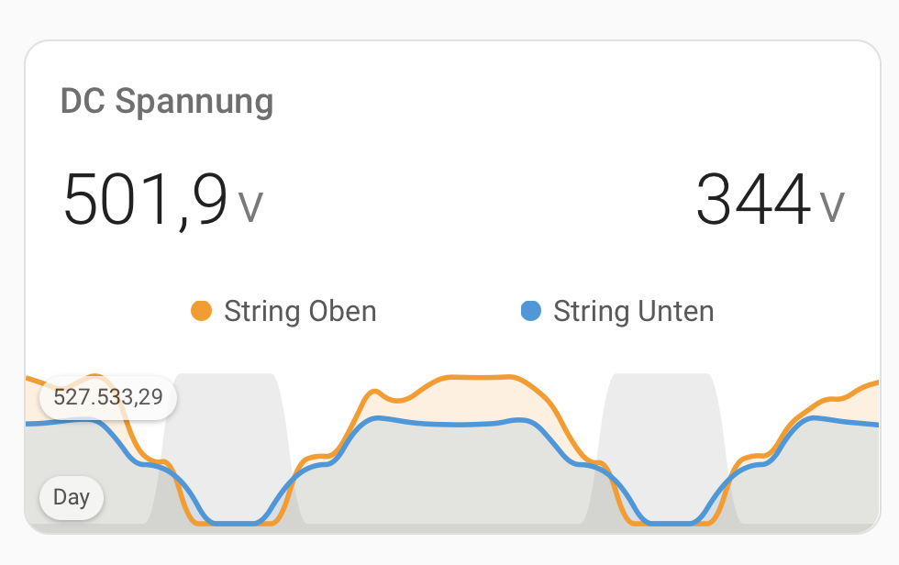
Task: Click the blue line's central plateau
Action: pos(459,424)
